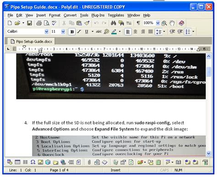Print the document using the printer icon
The width and height of the screenshot is (217, 177).
(x=39, y=23)
